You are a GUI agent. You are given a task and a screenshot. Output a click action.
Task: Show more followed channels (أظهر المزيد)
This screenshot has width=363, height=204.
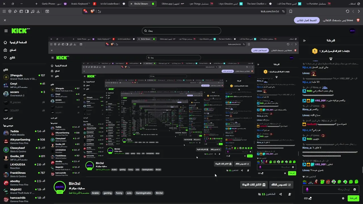point(8,118)
